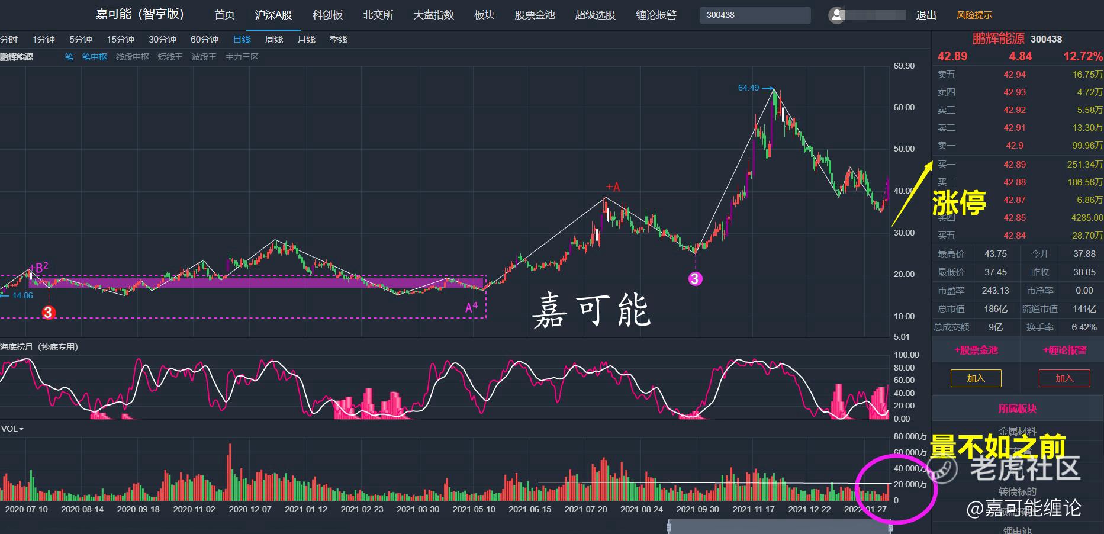Open the 首页 home page
This screenshot has width=1104, height=534.
[x=224, y=15]
